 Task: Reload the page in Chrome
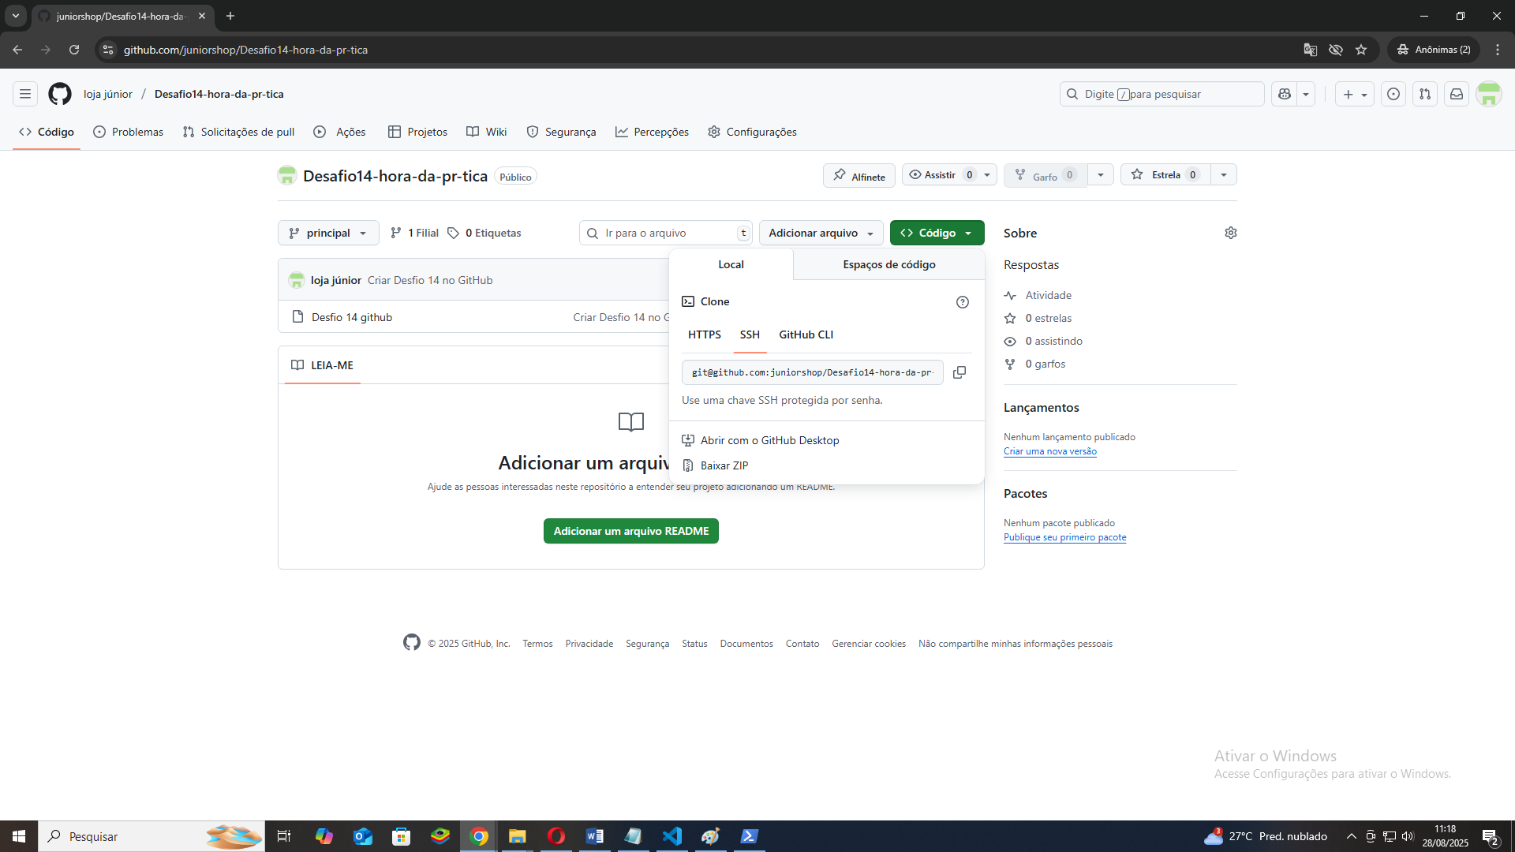[74, 50]
